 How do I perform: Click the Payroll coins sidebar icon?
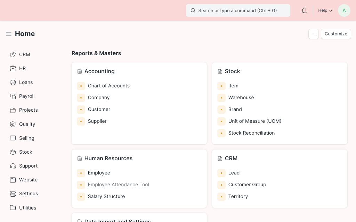pyautogui.click(x=13, y=96)
